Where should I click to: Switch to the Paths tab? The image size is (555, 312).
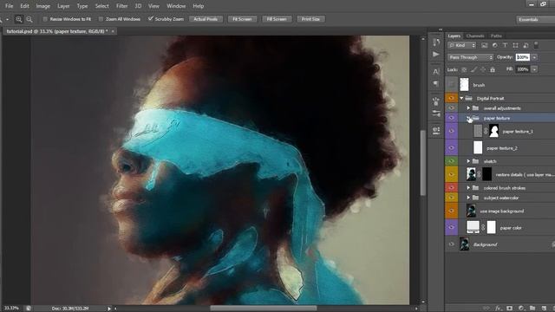click(x=496, y=36)
